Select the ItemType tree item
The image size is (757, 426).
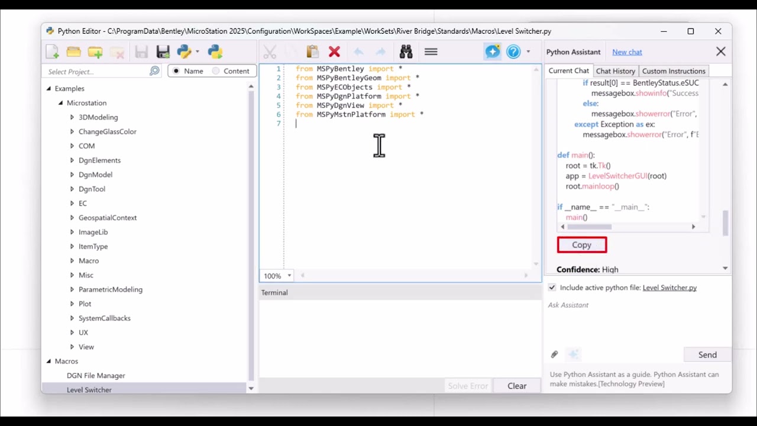[93, 247]
